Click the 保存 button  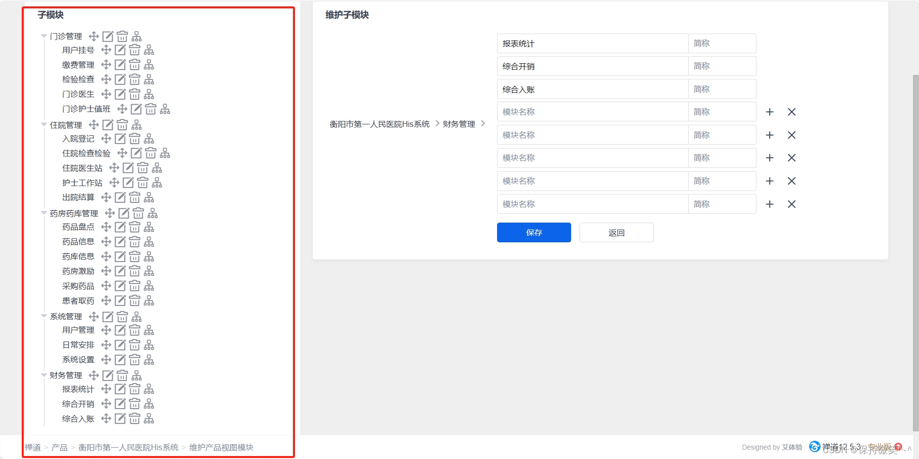pyautogui.click(x=534, y=232)
